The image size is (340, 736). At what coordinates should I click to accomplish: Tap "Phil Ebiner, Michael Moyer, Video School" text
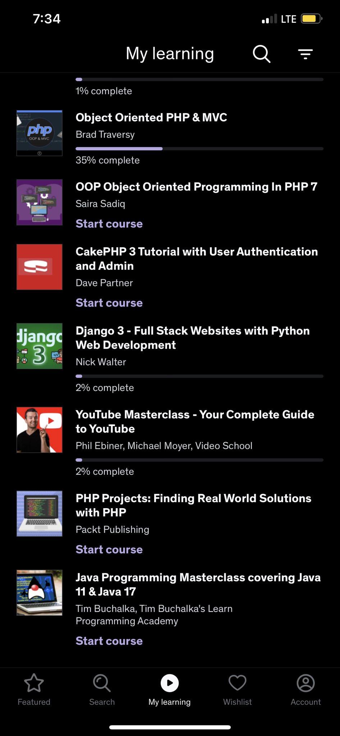click(164, 446)
